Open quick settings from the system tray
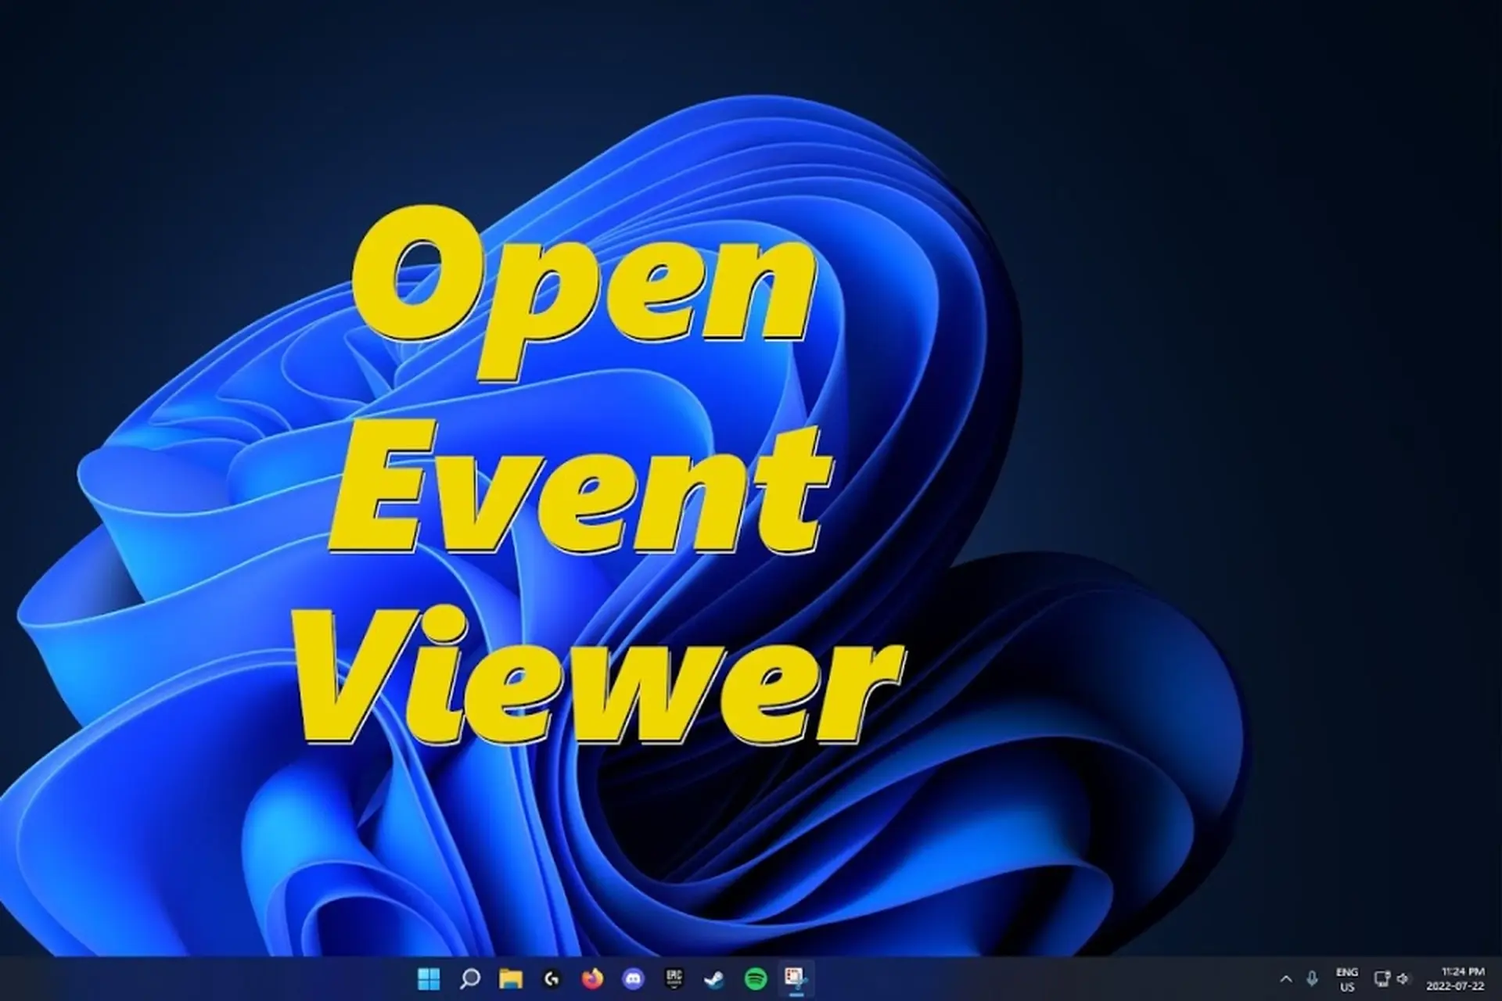 click(1392, 980)
